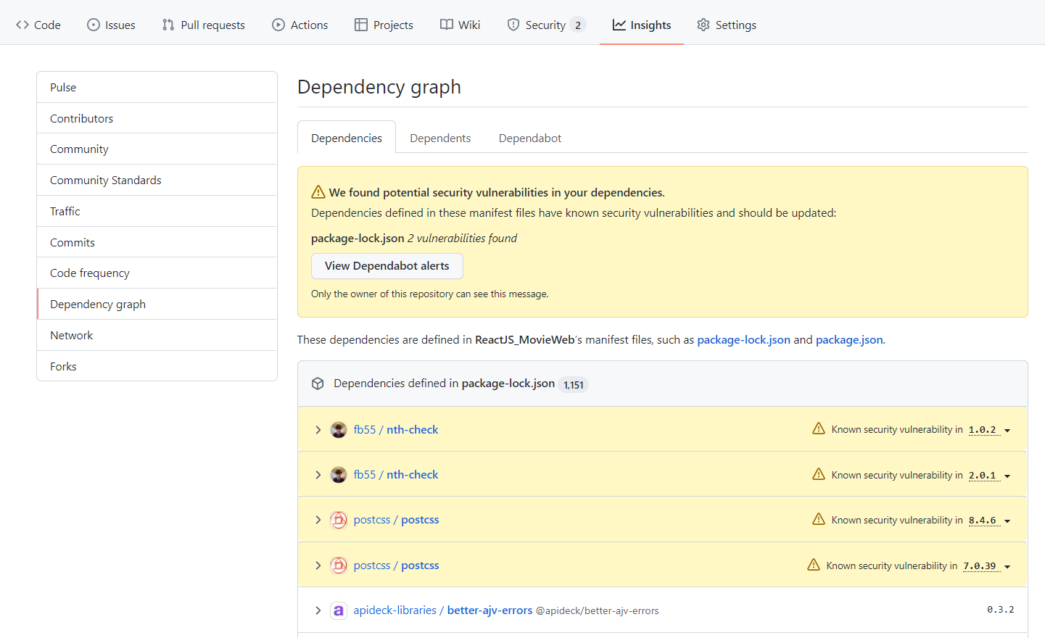Screen dimensions: 1045x638
Task: Open fb55 / nth-check link for version 2.0.1
Action: tap(396, 474)
